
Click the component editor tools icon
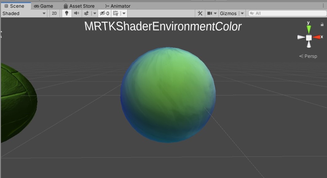click(200, 13)
